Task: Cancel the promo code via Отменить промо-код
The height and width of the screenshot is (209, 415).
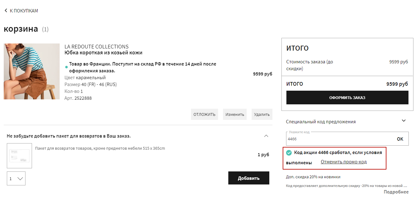Action: point(344,162)
